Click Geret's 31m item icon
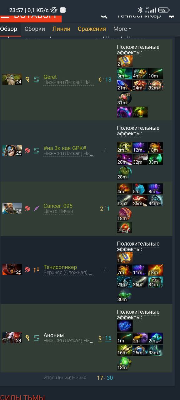 [x=124, y=98]
